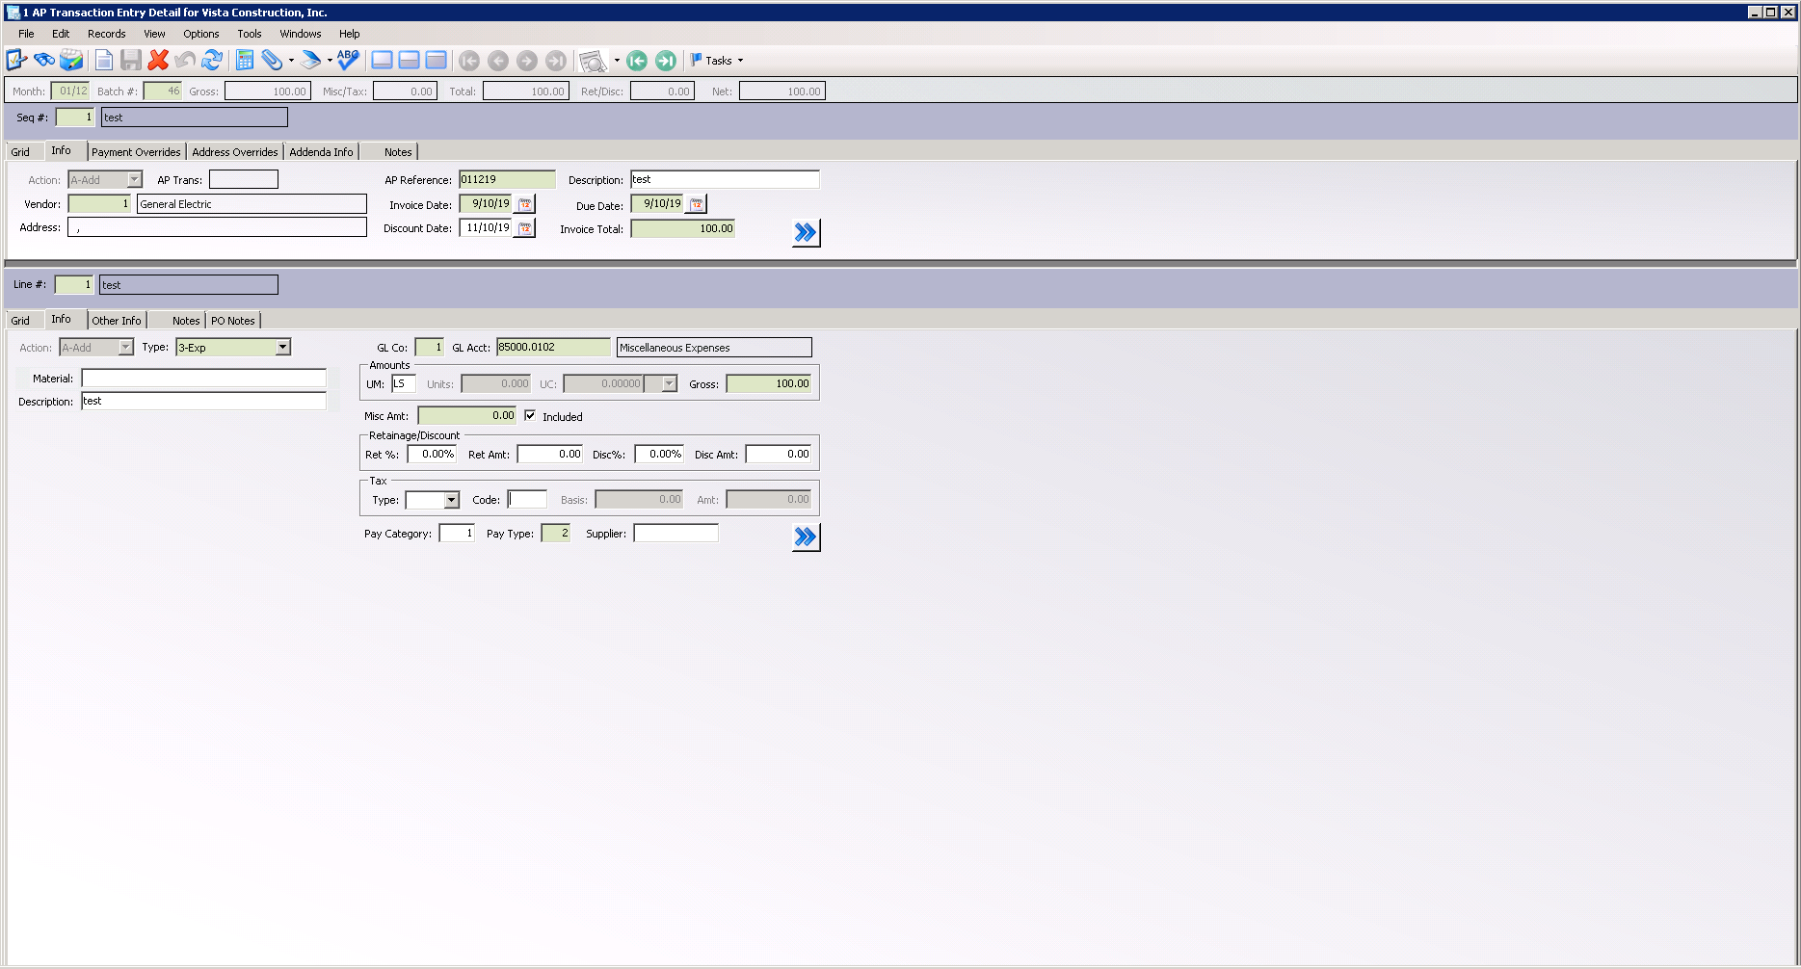Screen dimensions: 1801x969
Task: Click the Vendor number field
Action: pos(99,204)
